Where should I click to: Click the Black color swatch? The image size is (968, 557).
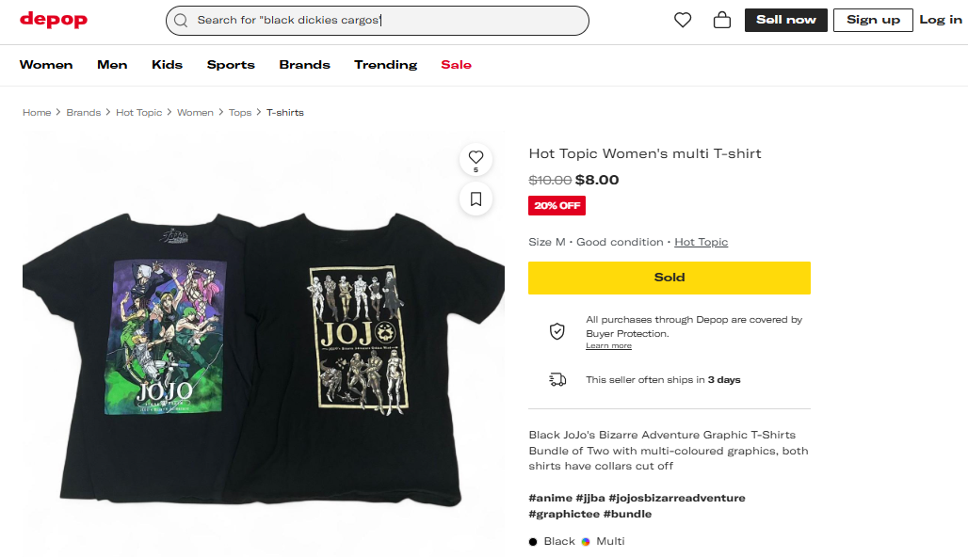(533, 542)
